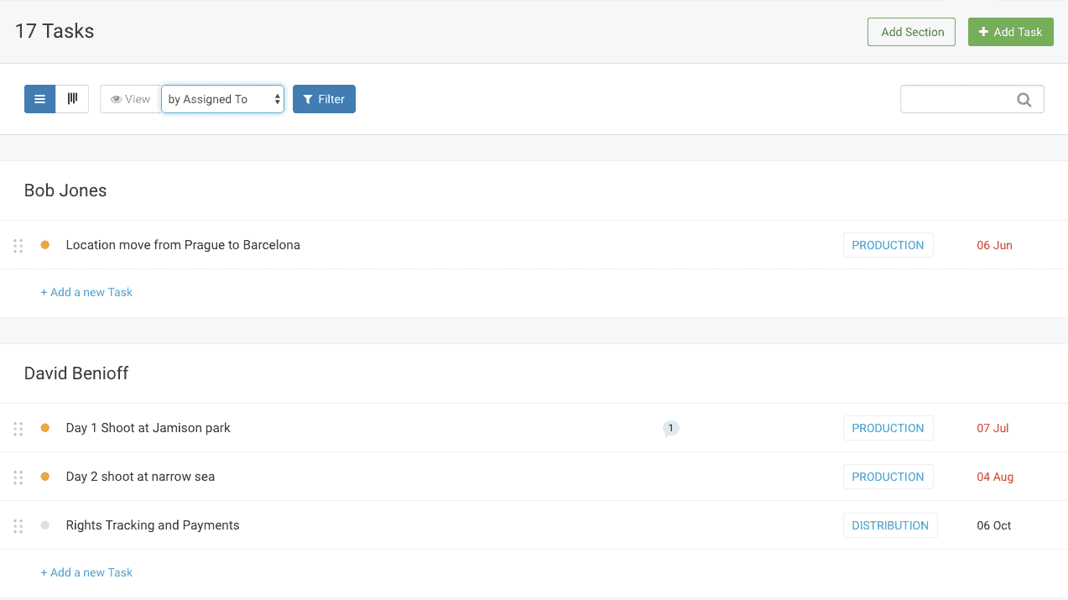Open the 07 Jul due date
This screenshot has height=600, width=1068.
[992, 427]
